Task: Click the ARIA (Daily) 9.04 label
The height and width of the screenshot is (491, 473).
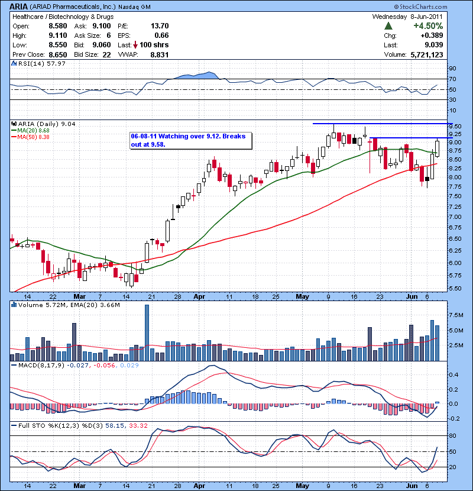Action: (47, 124)
